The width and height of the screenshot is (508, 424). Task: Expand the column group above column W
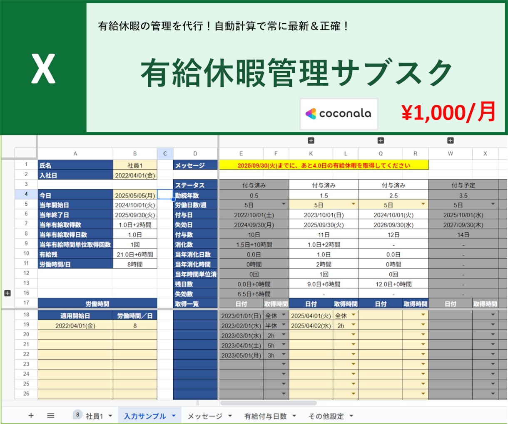click(x=450, y=141)
